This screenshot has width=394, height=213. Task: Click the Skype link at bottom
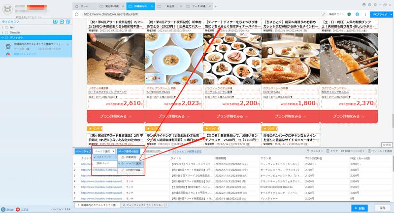tap(10, 210)
